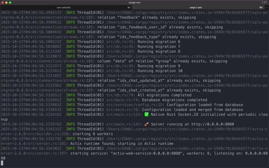Click the rocket emoji before Server running
This screenshot has height=168, width=269.
146,124
